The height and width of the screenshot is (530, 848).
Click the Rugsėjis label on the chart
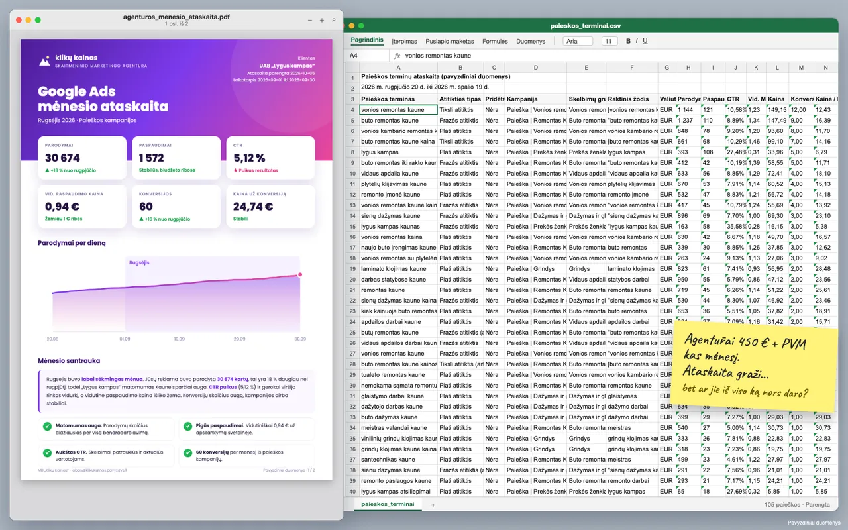139,262
